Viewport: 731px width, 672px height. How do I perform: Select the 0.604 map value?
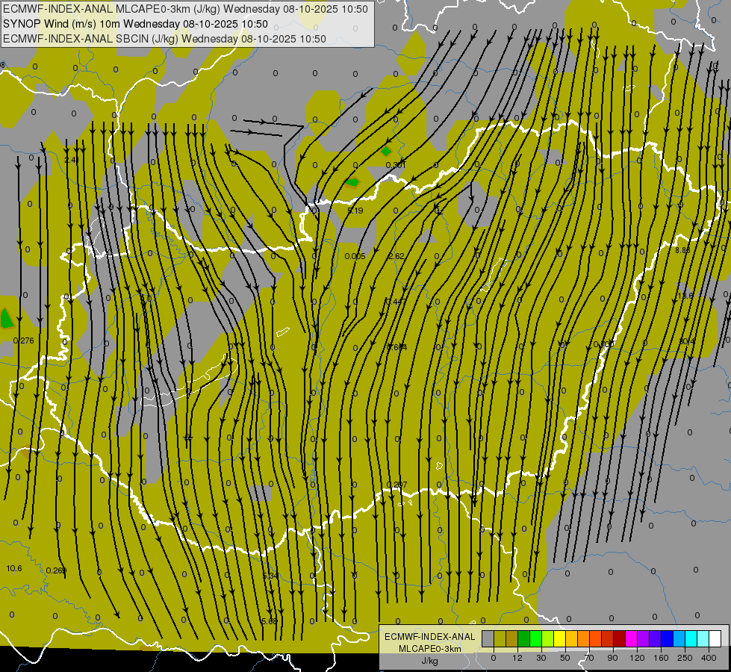(x=396, y=347)
